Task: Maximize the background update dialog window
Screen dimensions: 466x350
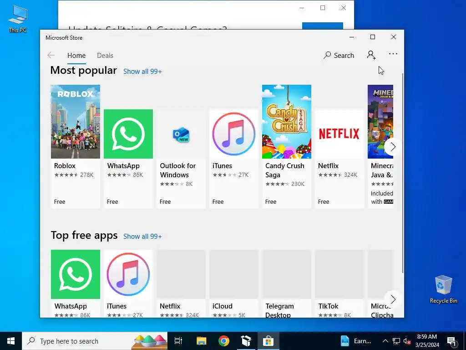Action: point(323,8)
